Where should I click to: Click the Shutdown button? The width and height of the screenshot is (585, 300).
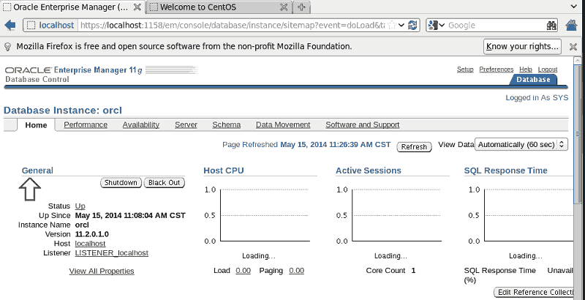(x=121, y=183)
